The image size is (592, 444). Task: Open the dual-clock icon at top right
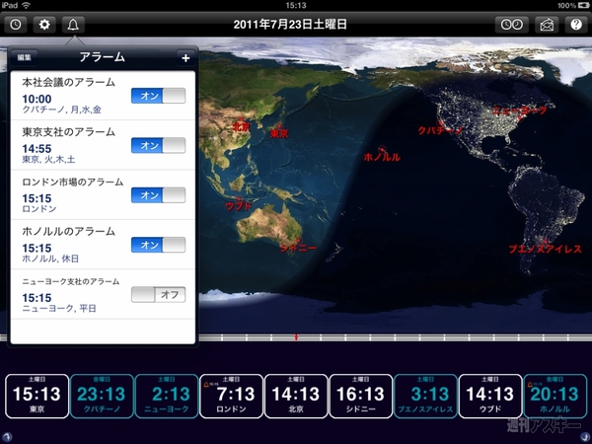point(511,25)
